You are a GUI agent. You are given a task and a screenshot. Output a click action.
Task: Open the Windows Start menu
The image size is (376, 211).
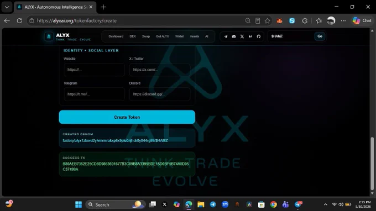point(79,204)
